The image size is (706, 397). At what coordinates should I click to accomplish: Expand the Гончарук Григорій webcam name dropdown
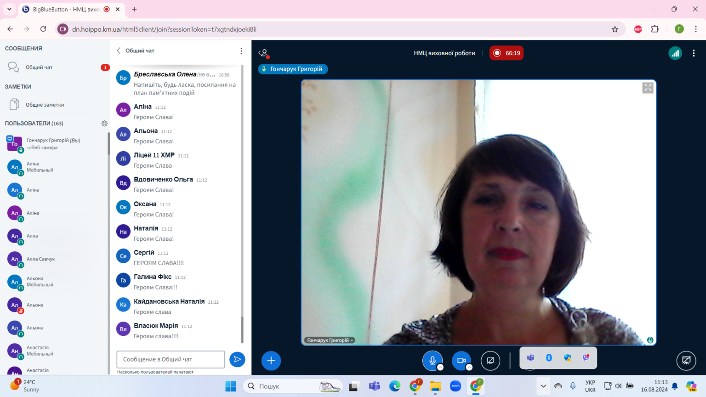tap(329, 340)
